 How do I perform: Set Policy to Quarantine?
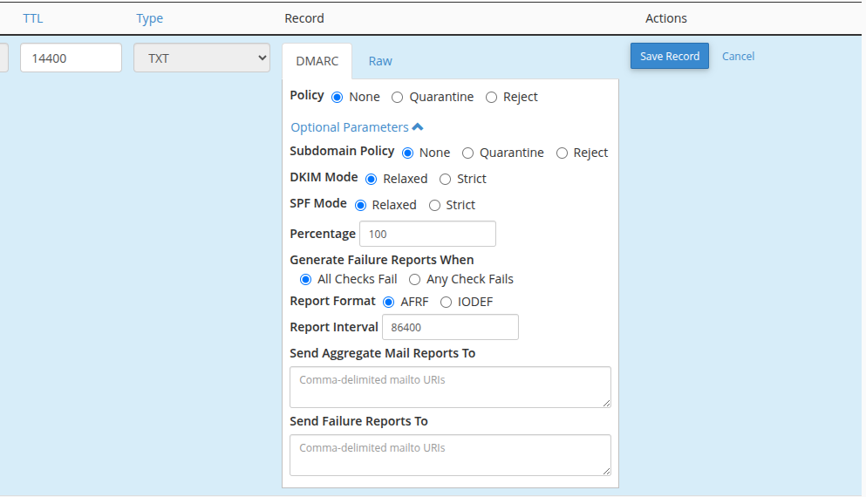pyautogui.click(x=398, y=98)
